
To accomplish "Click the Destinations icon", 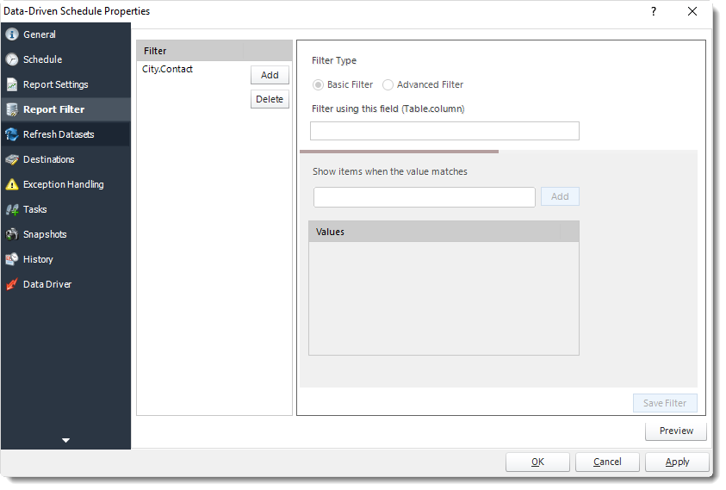I will click(12, 159).
